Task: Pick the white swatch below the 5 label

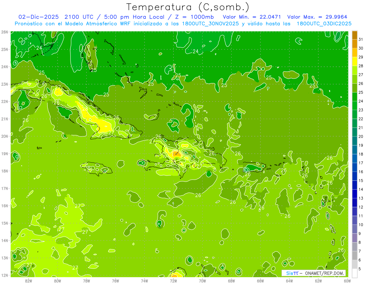Action: 355,273
